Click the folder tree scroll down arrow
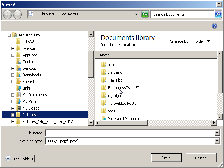The image size is (224, 168). click(x=91, y=122)
